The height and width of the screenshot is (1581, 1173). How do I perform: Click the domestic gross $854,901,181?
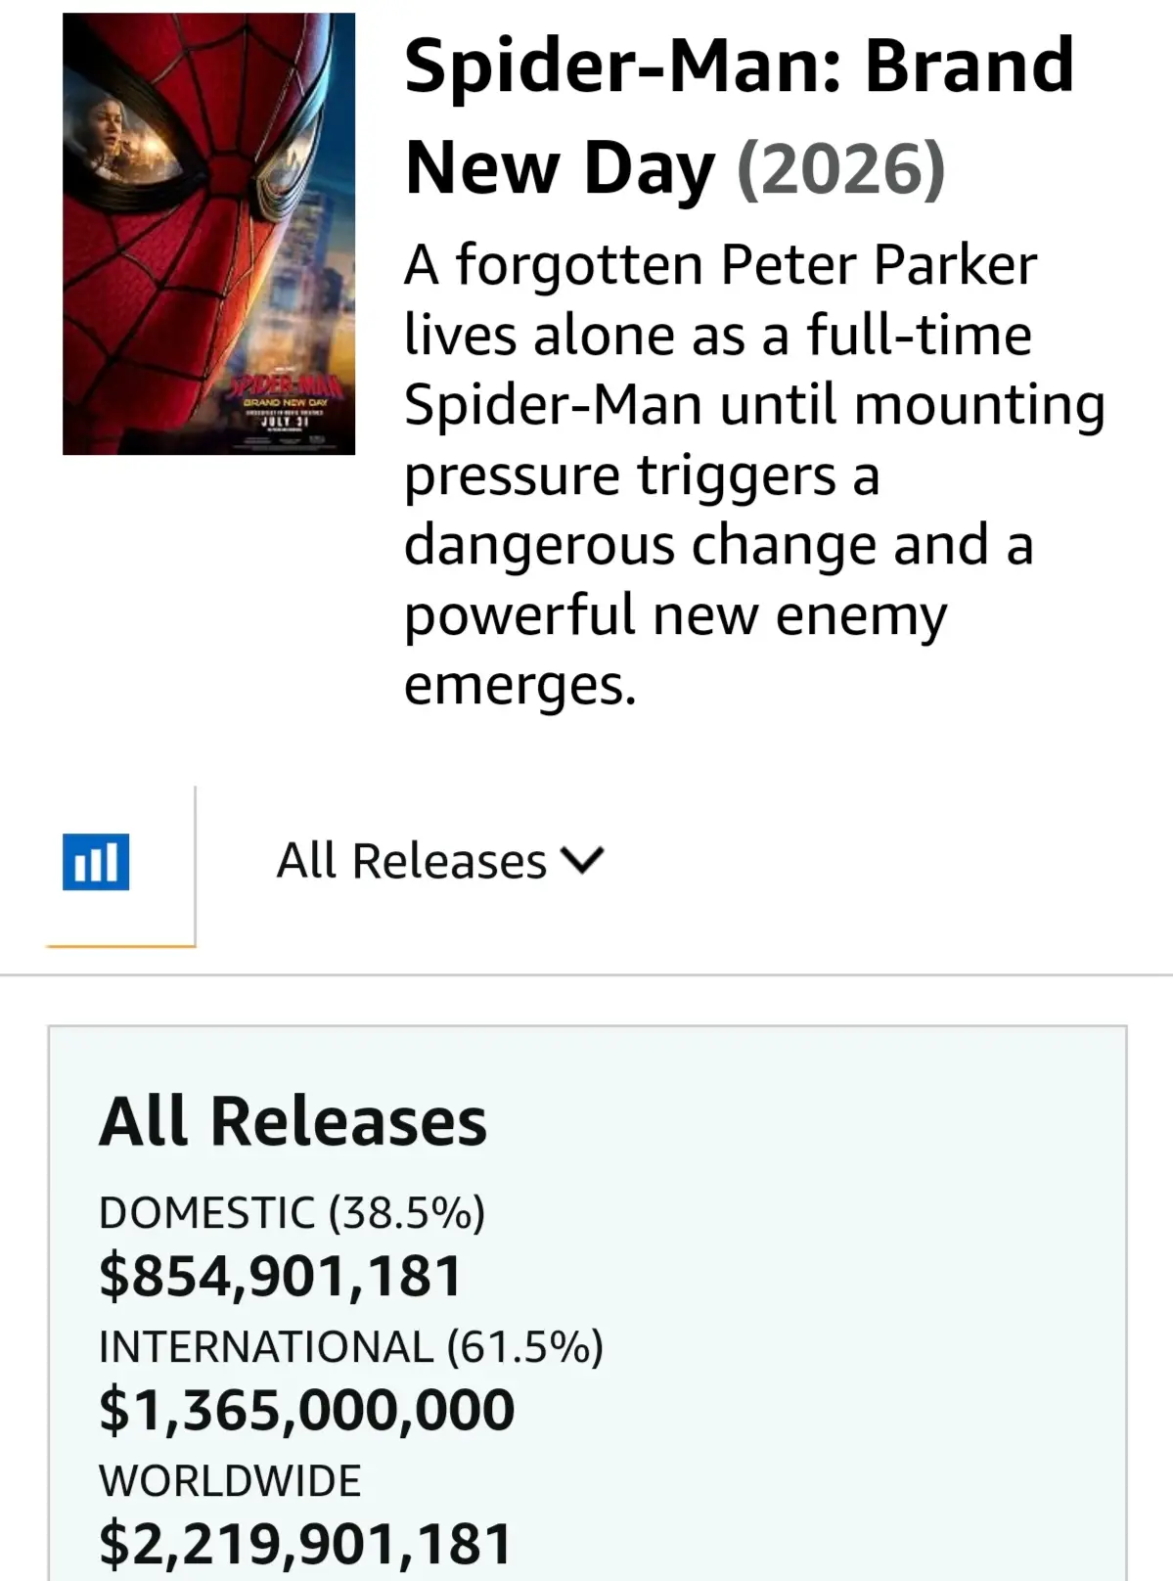(280, 1276)
